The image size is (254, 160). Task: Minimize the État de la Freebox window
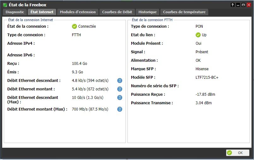pos(238,5)
